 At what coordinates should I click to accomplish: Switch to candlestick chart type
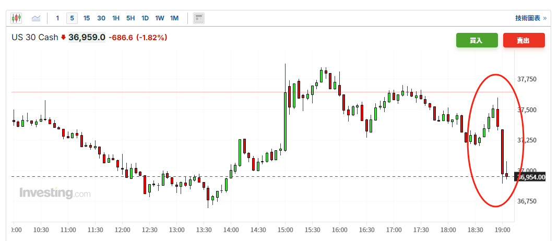coord(16,18)
